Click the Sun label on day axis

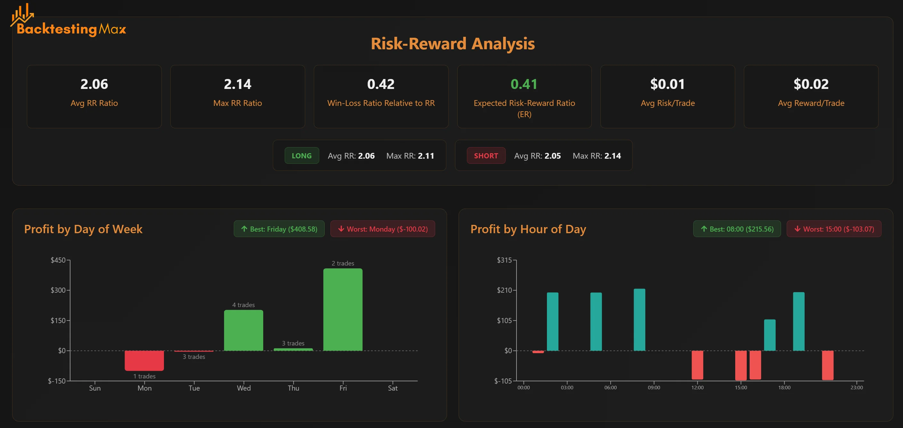click(x=95, y=388)
